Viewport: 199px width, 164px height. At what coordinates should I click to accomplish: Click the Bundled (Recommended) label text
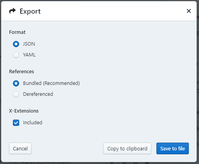tap(51, 83)
